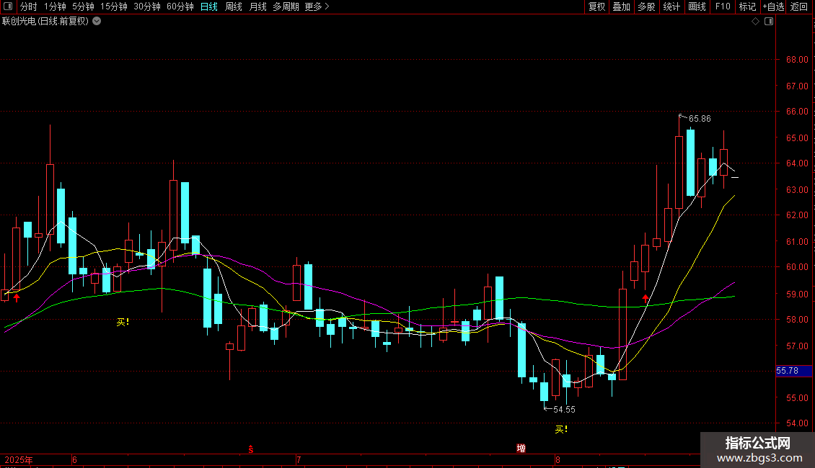Click the 60.00 price axis label

coord(797,267)
